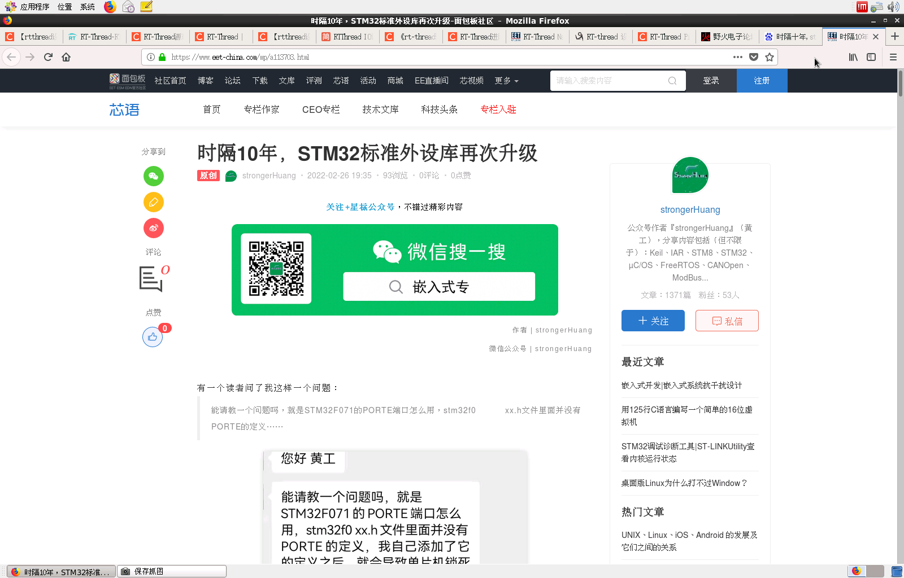Click the network tray icon
This screenshot has width=904, height=578.
pos(877,7)
